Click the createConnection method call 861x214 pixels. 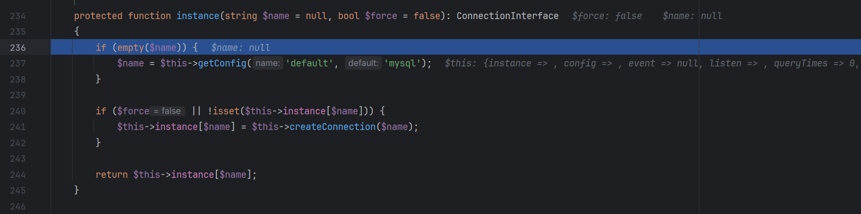[332, 127]
